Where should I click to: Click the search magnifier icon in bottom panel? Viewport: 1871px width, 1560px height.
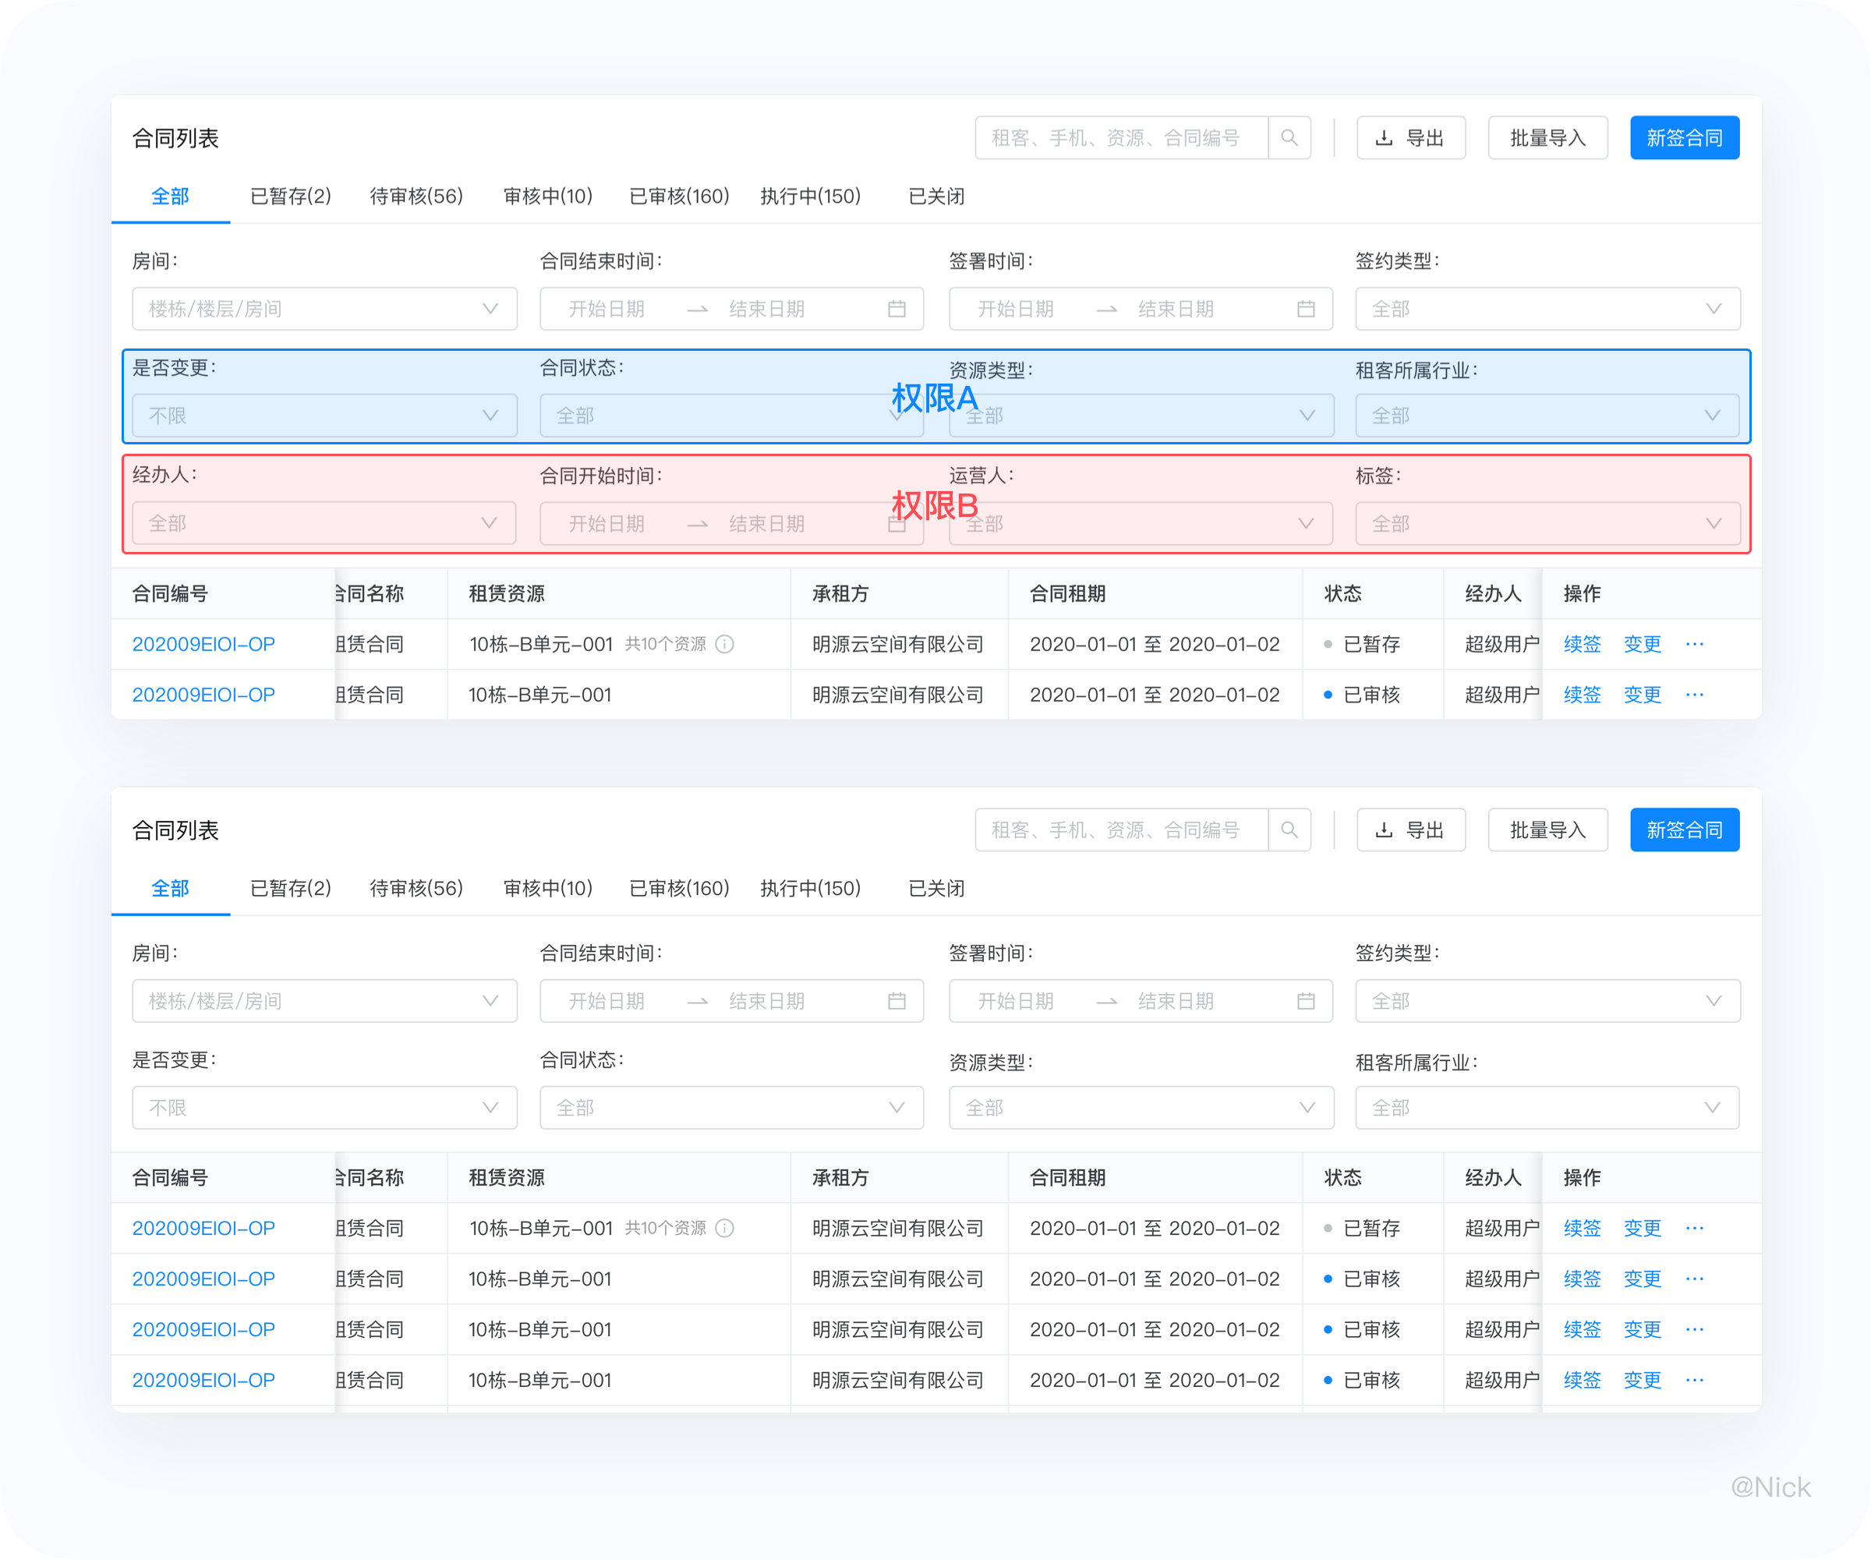point(1289,830)
